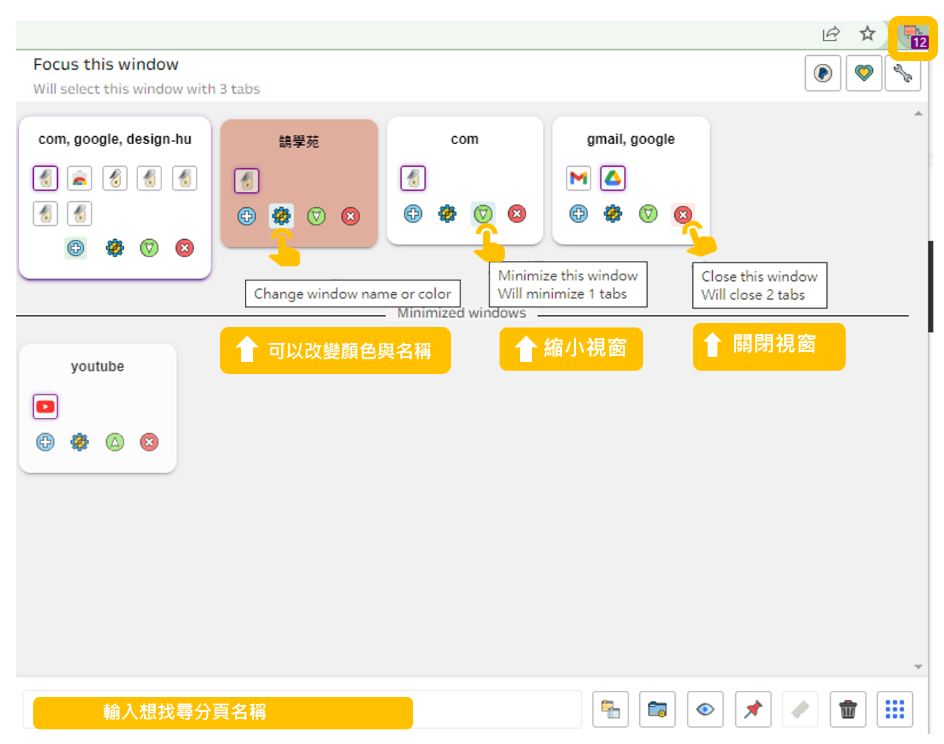944x744 pixels.
Task: Click the trash icon in bottom toolbar
Action: (x=848, y=709)
